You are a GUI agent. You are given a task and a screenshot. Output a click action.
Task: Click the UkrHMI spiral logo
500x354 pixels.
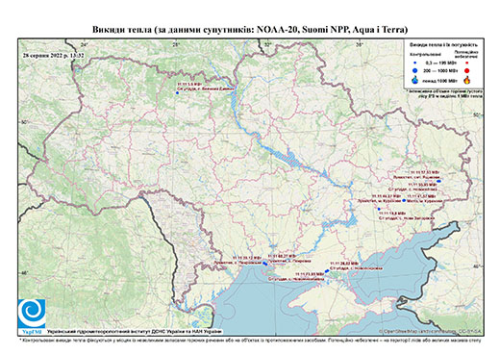pyautogui.click(x=32, y=315)
